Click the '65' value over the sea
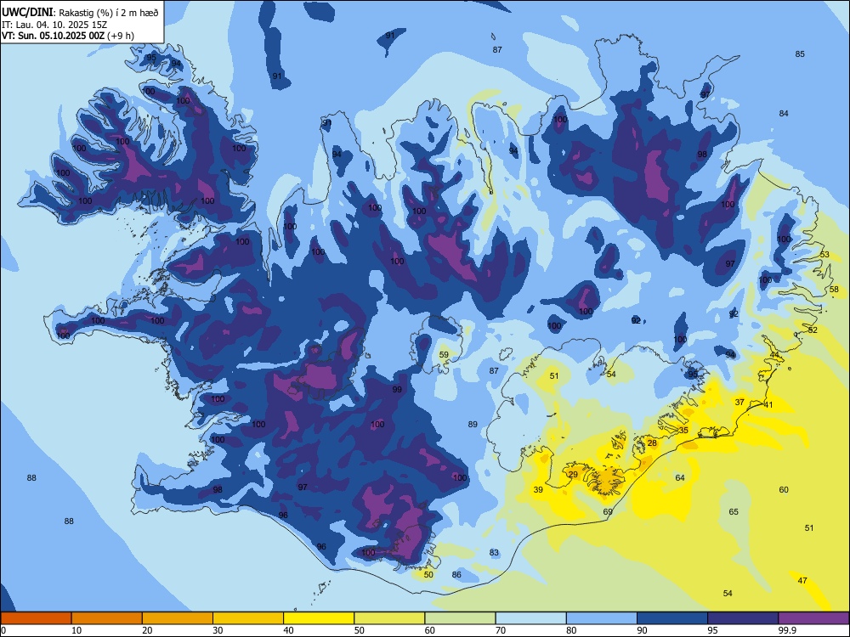850x637 pixels. [x=734, y=512]
